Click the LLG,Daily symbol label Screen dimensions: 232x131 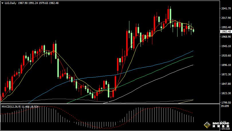10,3
